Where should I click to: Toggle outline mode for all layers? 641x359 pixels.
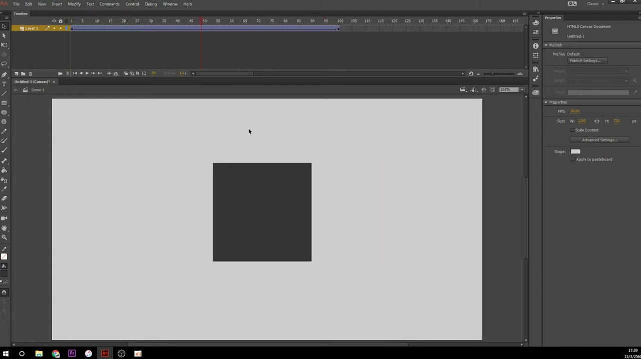point(67,21)
